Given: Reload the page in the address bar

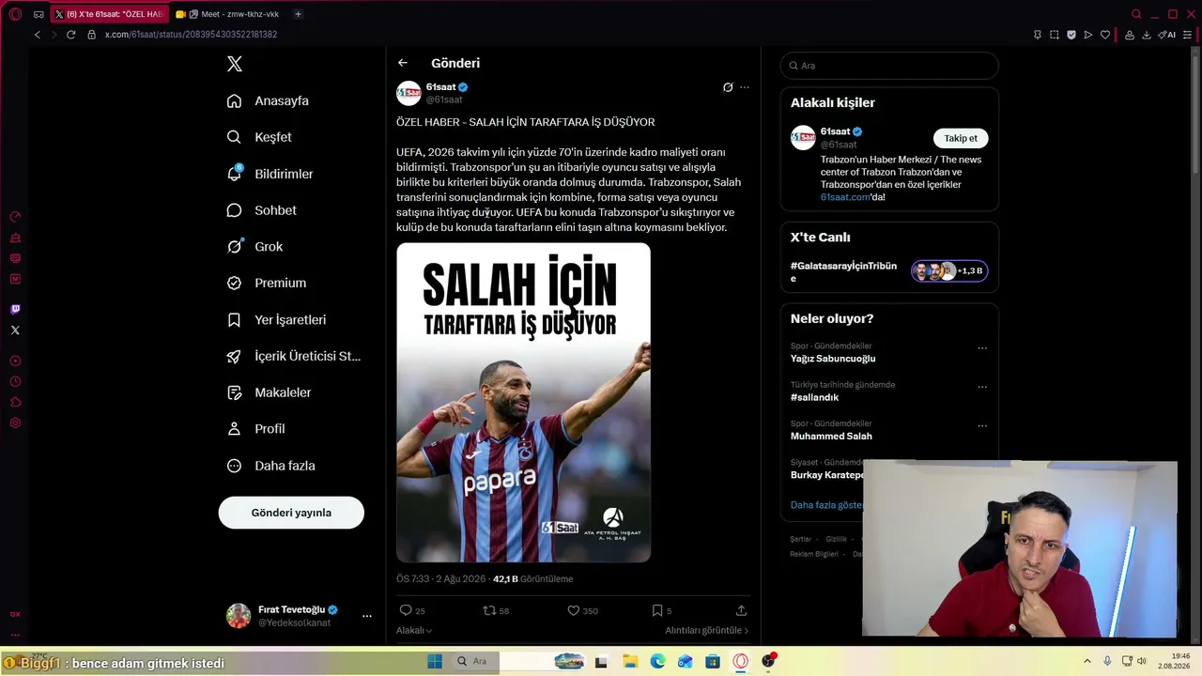Looking at the screenshot, I should coord(70,35).
